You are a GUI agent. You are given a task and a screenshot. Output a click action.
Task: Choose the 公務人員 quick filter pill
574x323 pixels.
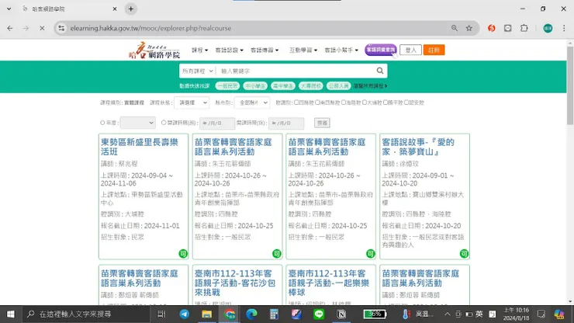[339, 85]
